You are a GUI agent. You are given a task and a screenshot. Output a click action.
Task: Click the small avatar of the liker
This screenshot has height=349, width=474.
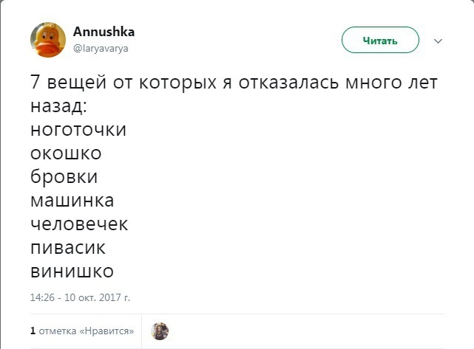coord(159,331)
